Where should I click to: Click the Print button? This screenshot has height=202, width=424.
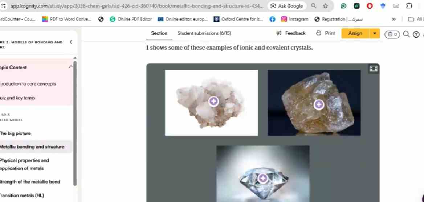325,33
